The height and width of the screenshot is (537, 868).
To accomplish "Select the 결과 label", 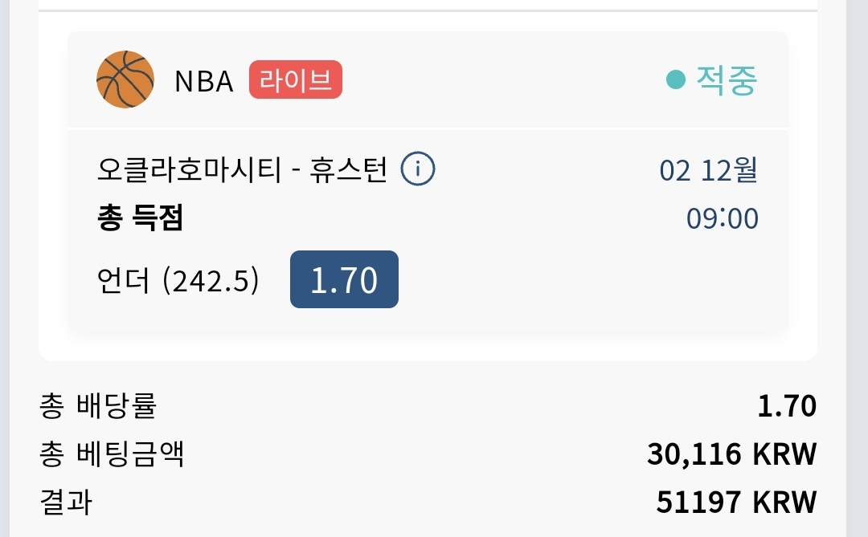I will [x=65, y=502].
